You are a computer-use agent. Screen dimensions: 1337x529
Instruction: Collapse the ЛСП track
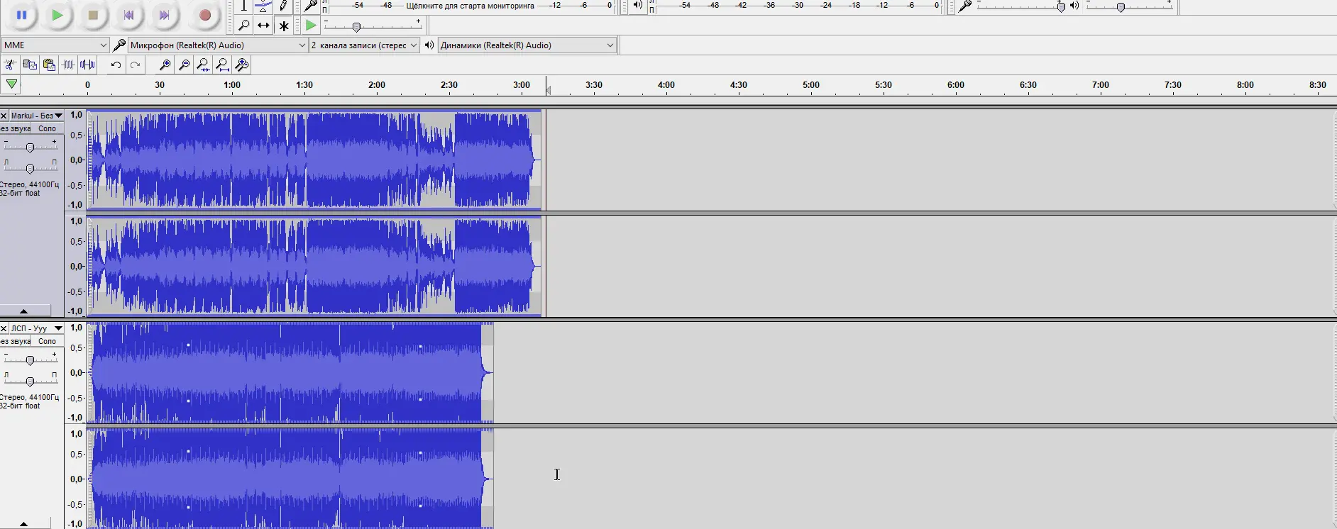pos(23,523)
